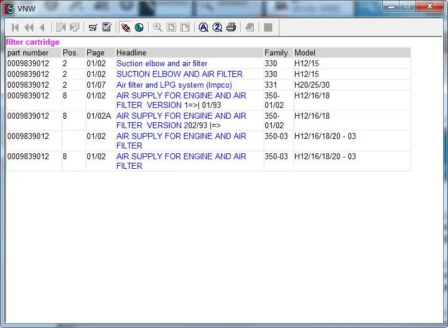448x328 pixels.
Task: Click Pos. '8' in the 01/02A row
Action: [65, 116]
